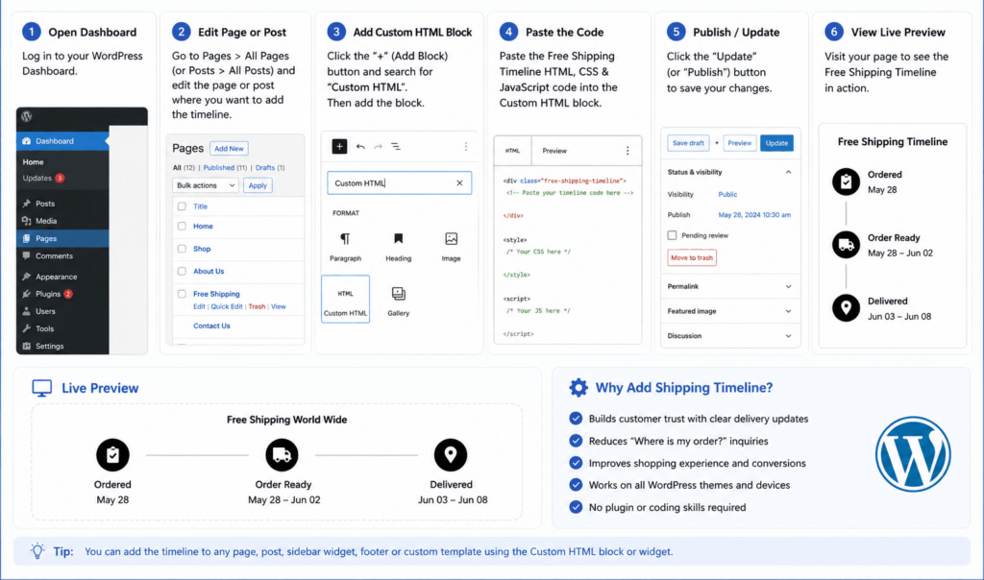Click the Custom HTML search field
The image size is (984, 580).
coord(399,183)
